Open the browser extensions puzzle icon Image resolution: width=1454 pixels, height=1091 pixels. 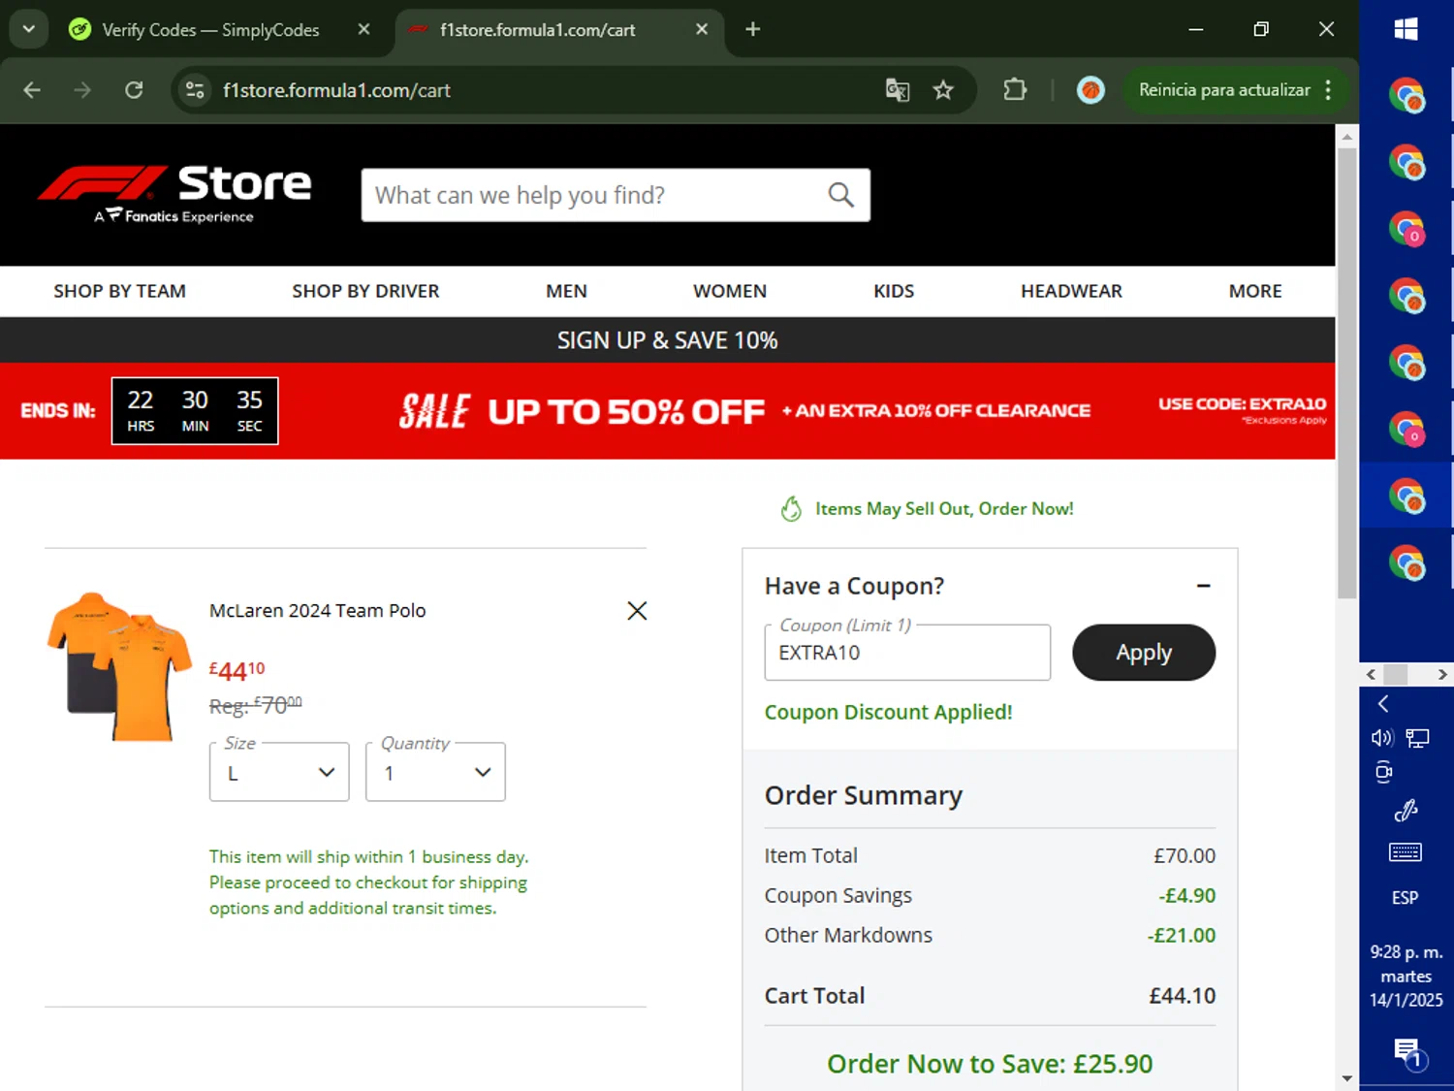pos(1014,90)
